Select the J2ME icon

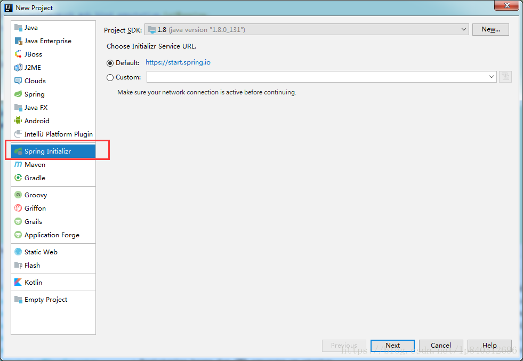(18, 67)
